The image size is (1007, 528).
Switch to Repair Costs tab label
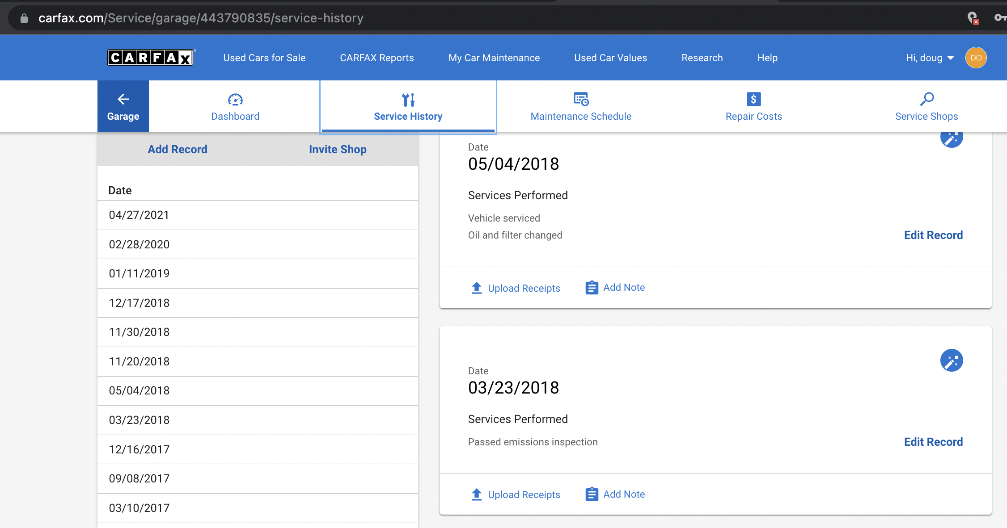click(x=753, y=116)
